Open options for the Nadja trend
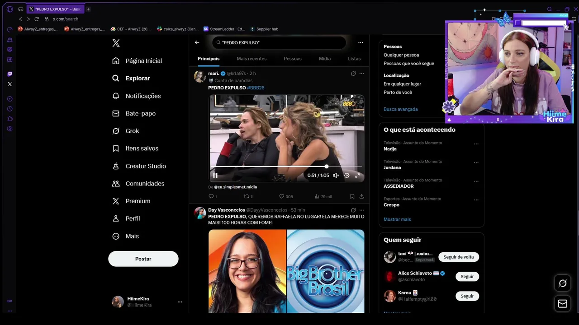Screen dimensions: 579x325 (x=476, y=144)
